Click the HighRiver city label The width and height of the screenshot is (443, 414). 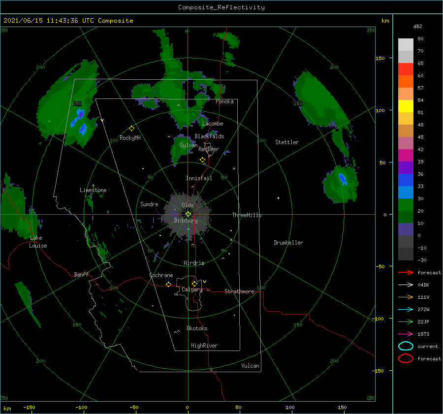point(204,346)
